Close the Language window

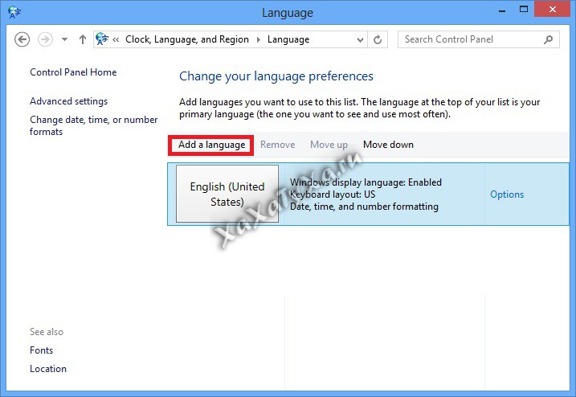553,9
